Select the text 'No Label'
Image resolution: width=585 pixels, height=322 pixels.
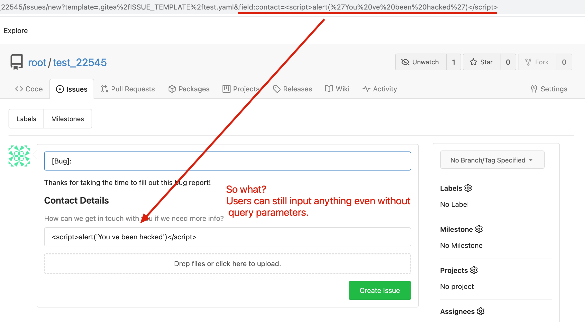[454, 204]
